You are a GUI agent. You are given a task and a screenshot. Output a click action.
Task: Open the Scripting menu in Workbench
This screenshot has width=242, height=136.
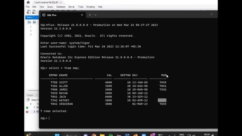(x=90, y=7)
